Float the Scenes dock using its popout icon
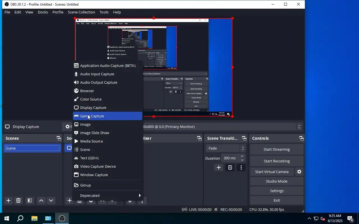The width and height of the screenshot is (359, 224). click(59, 138)
